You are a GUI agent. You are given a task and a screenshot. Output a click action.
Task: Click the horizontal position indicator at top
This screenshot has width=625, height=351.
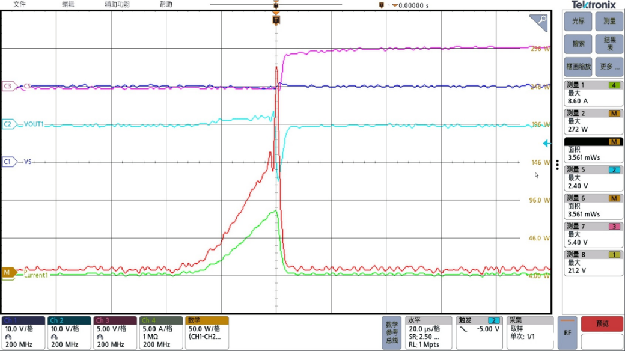276,5
